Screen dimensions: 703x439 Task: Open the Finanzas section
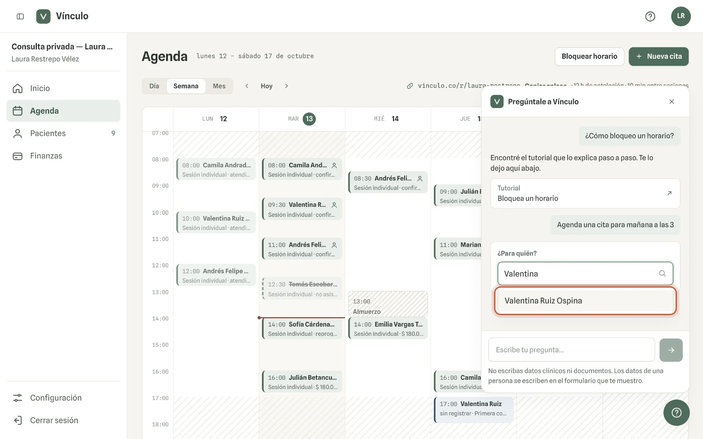click(63, 156)
